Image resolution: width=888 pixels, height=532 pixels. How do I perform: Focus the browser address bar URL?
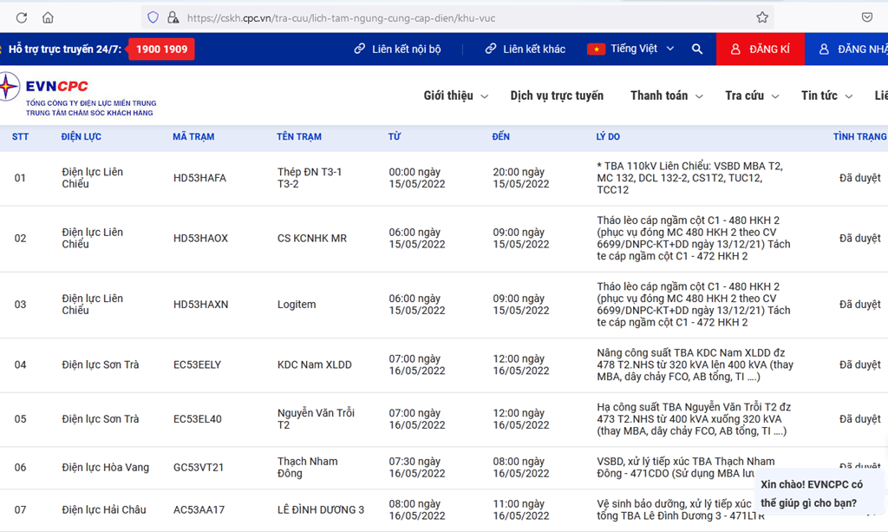[x=341, y=18]
